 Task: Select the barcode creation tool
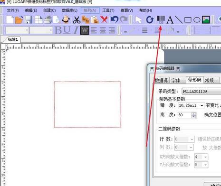(x=161, y=19)
